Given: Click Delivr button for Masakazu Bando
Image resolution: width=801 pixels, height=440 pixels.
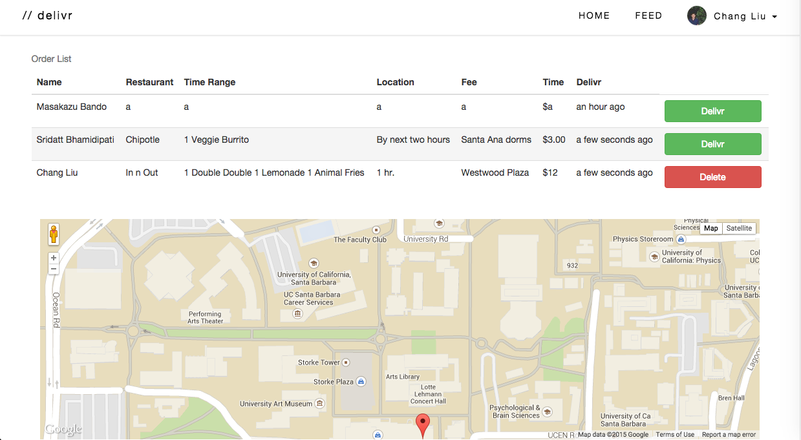Looking at the screenshot, I should (712, 111).
